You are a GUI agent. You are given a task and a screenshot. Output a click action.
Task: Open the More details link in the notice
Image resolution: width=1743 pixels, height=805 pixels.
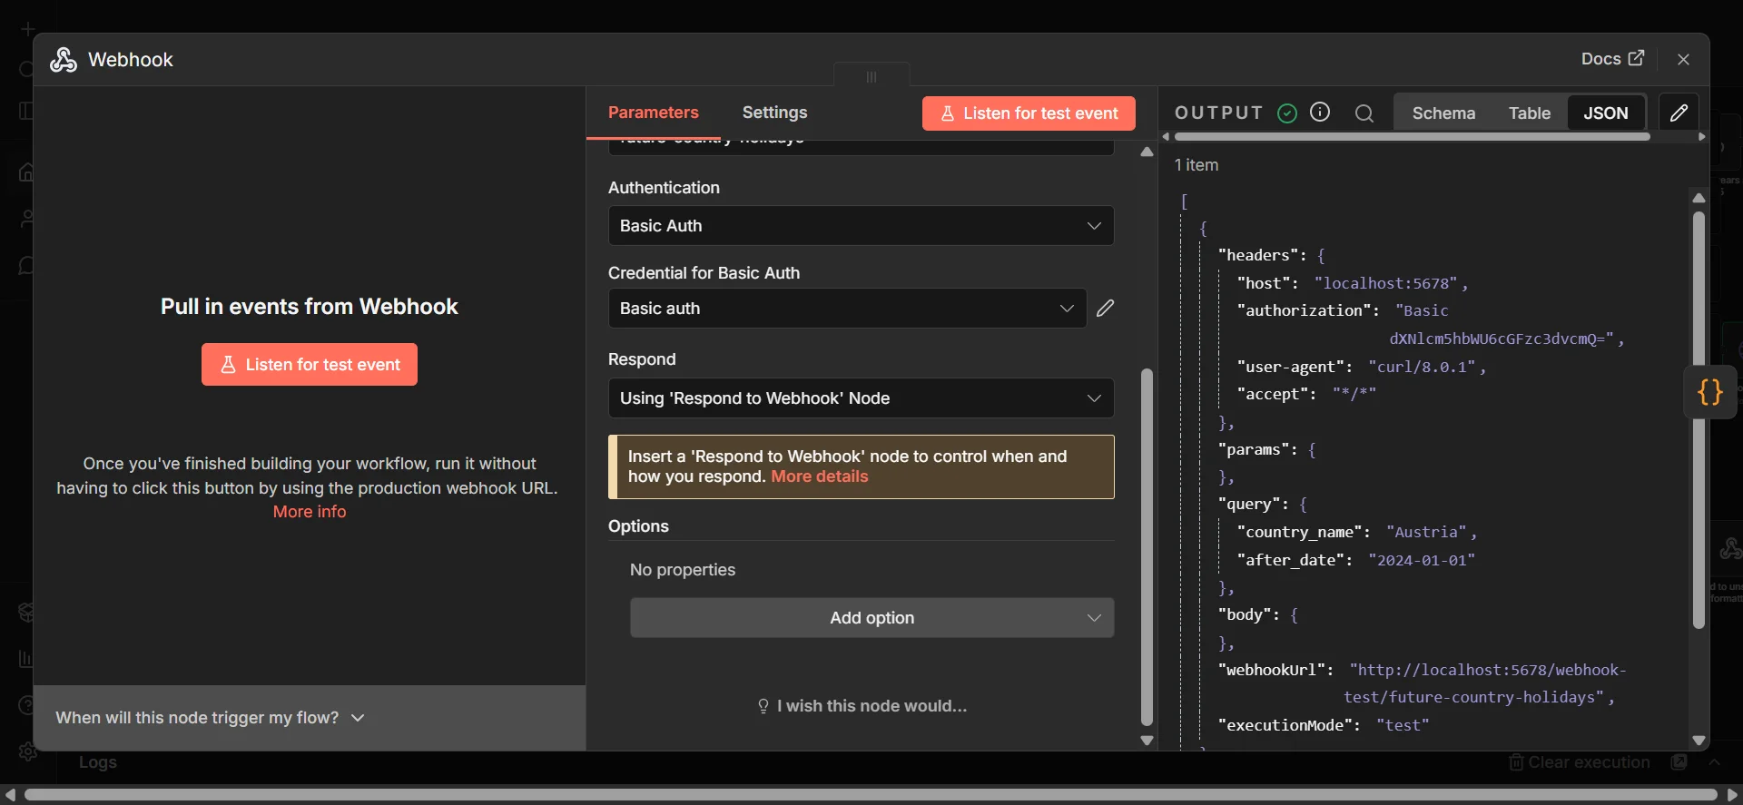[x=820, y=476]
